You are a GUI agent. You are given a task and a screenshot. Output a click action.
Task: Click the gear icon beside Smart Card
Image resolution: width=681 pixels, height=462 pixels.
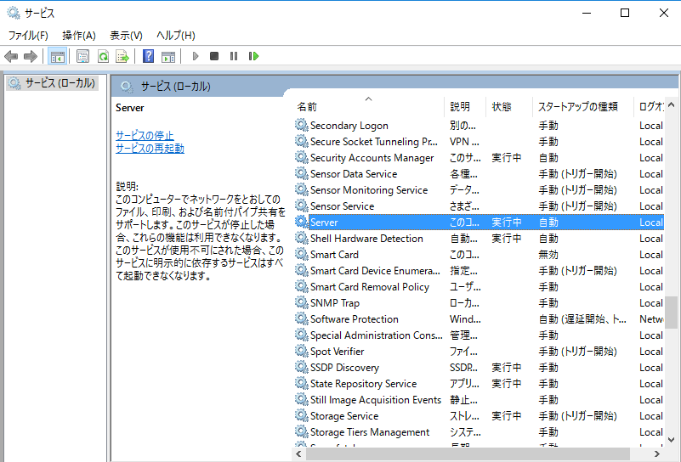tap(302, 254)
